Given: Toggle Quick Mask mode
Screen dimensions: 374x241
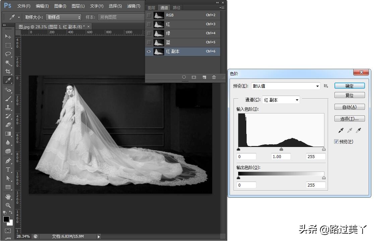Looking at the screenshot, I should [8, 231].
